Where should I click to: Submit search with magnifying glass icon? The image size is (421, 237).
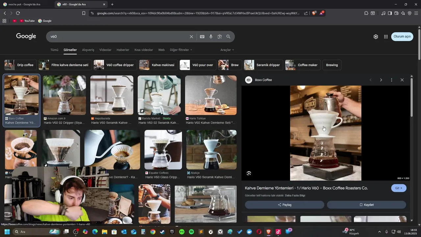228,37
